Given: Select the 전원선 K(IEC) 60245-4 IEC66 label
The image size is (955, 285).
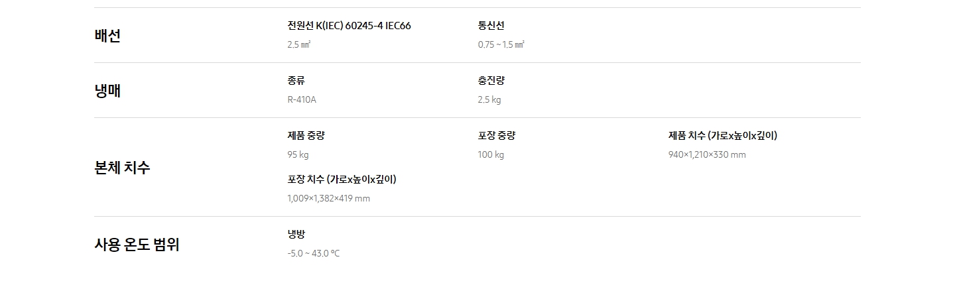Looking at the screenshot, I should [349, 26].
